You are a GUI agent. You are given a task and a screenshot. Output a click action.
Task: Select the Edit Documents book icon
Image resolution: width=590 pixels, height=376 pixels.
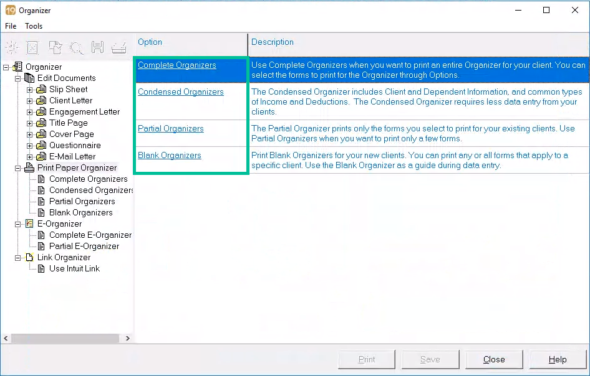tap(29, 78)
